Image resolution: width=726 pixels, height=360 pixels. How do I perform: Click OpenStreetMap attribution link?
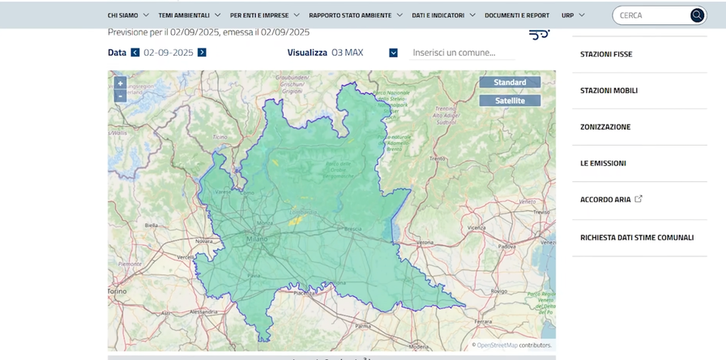click(497, 345)
